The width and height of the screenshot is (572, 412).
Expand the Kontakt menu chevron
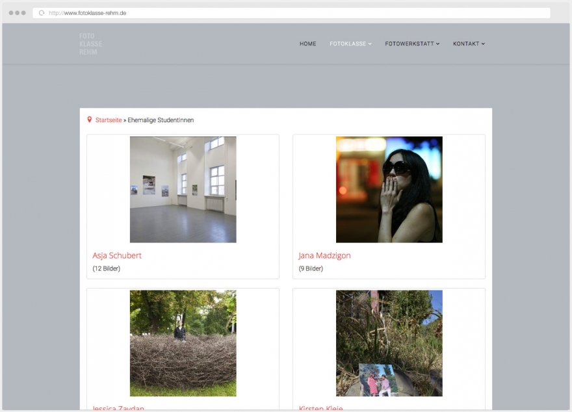[x=483, y=44]
